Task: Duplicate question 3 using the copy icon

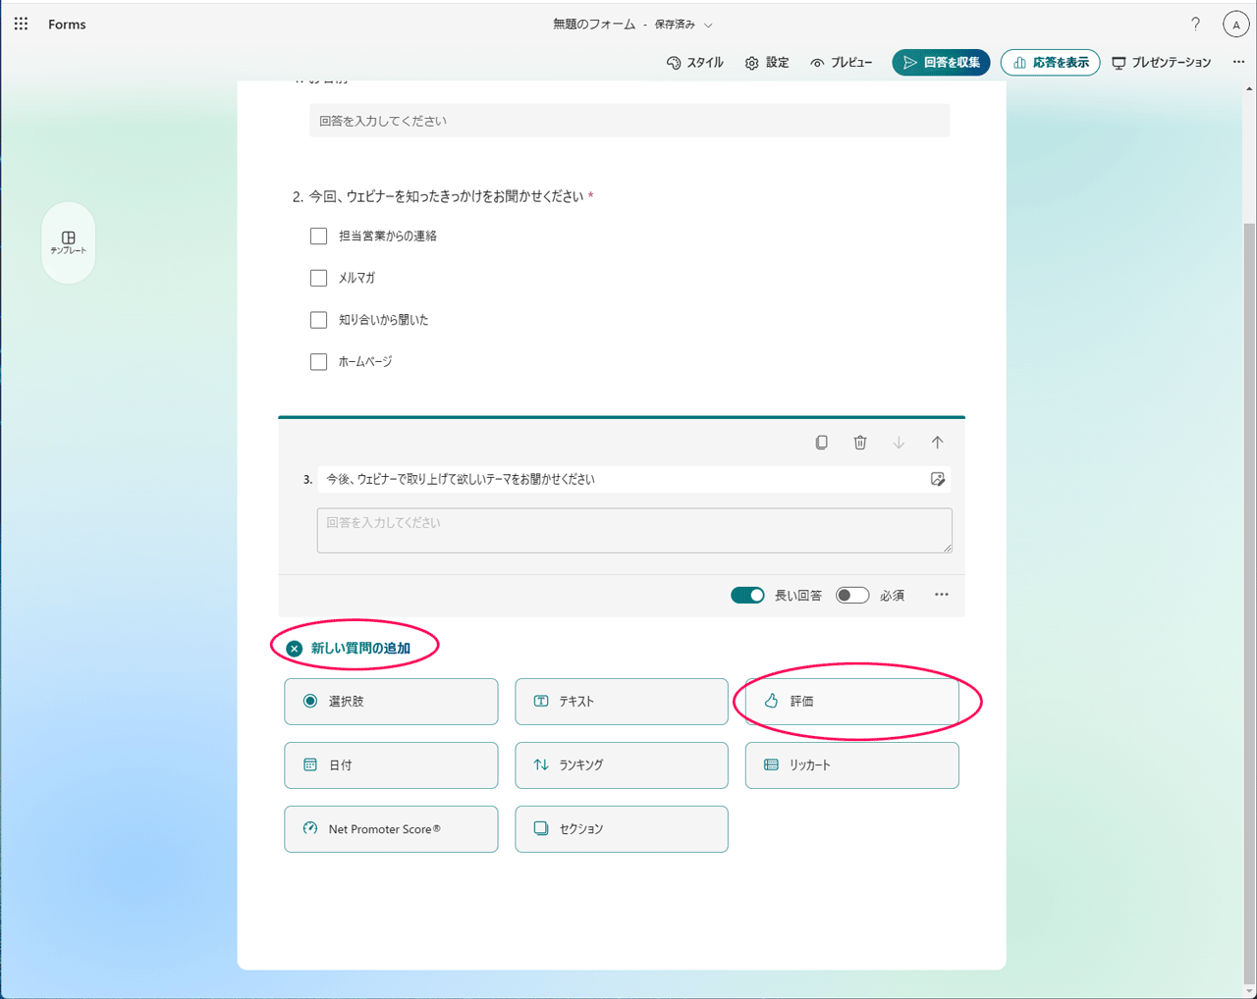Action: (x=821, y=442)
